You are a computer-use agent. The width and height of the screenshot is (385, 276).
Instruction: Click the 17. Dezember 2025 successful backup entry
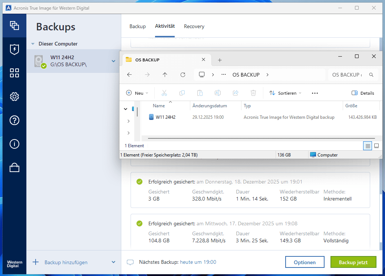[250, 232]
